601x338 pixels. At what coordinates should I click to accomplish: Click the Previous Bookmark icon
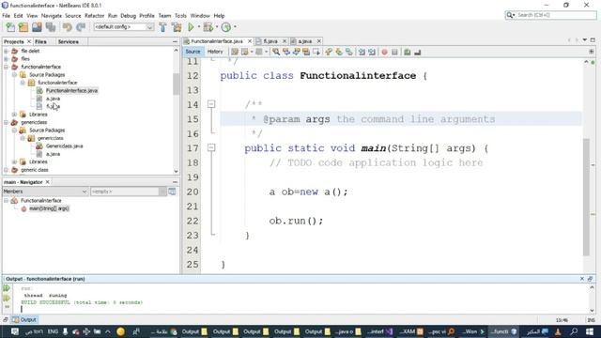point(329,53)
